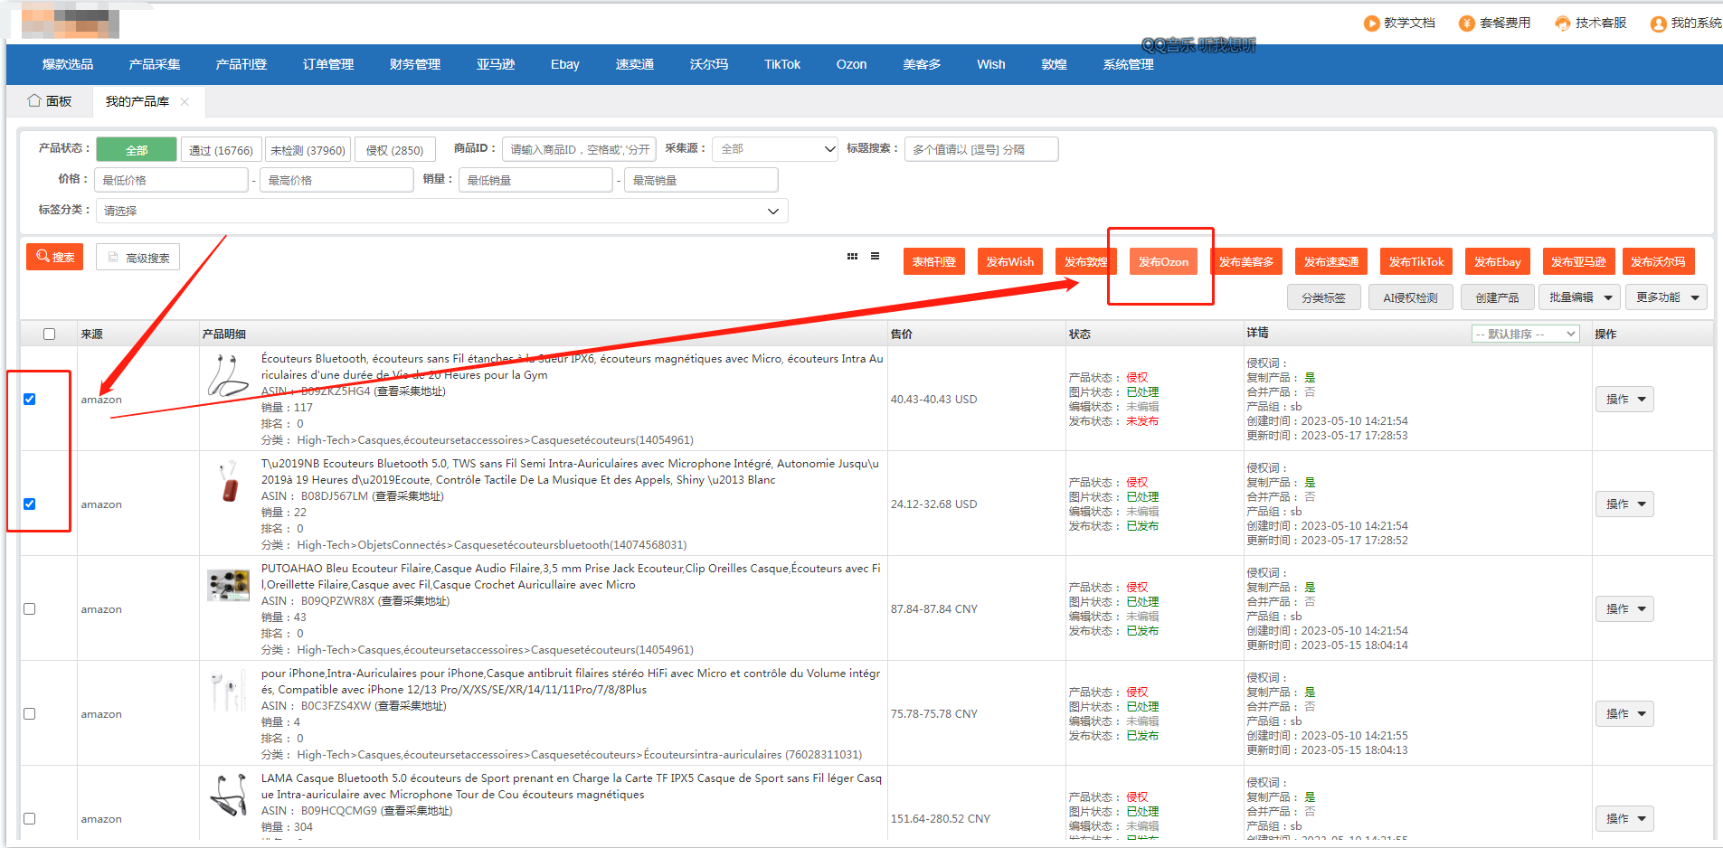Click the 发布亚马逊 button
Viewport: 1723px width, 848px height.
pos(1578,262)
